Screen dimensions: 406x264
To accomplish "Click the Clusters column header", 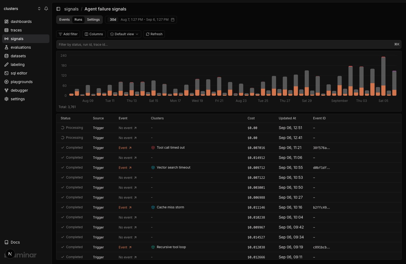I will [157, 118].
